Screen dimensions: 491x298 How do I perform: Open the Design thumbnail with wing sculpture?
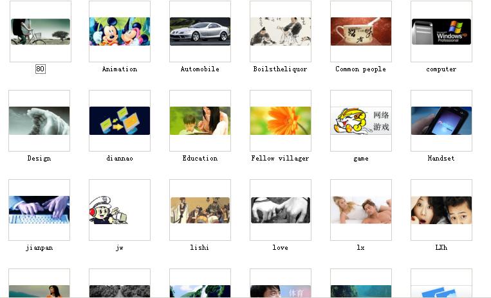[39, 121]
